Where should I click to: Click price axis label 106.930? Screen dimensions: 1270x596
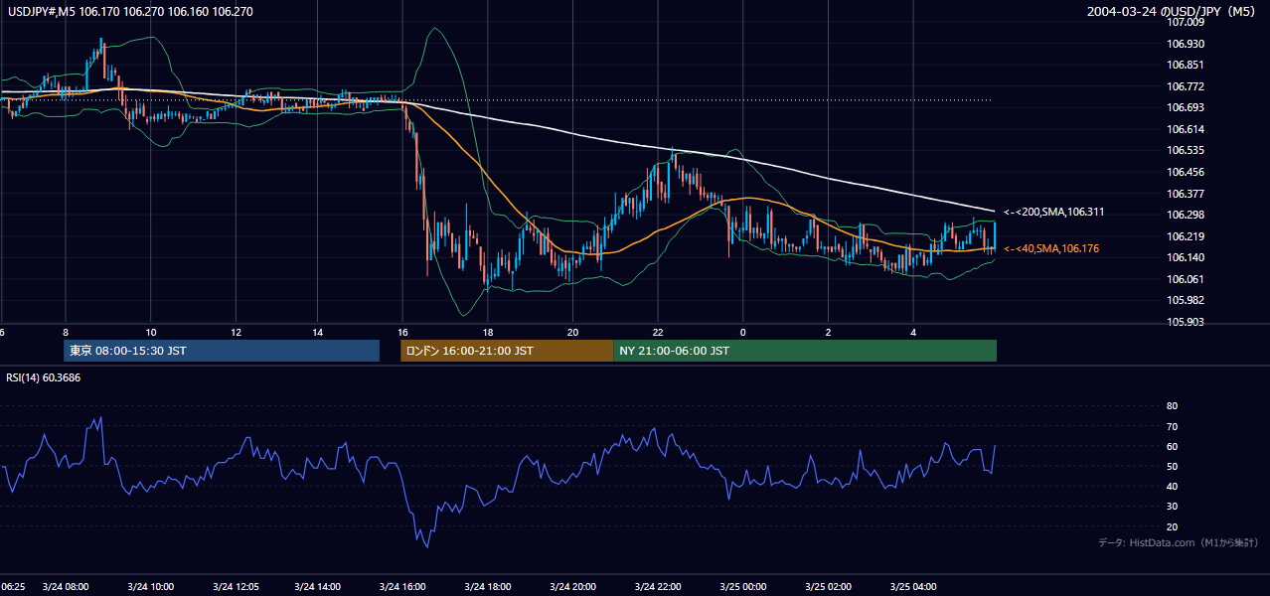tap(1186, 44)
